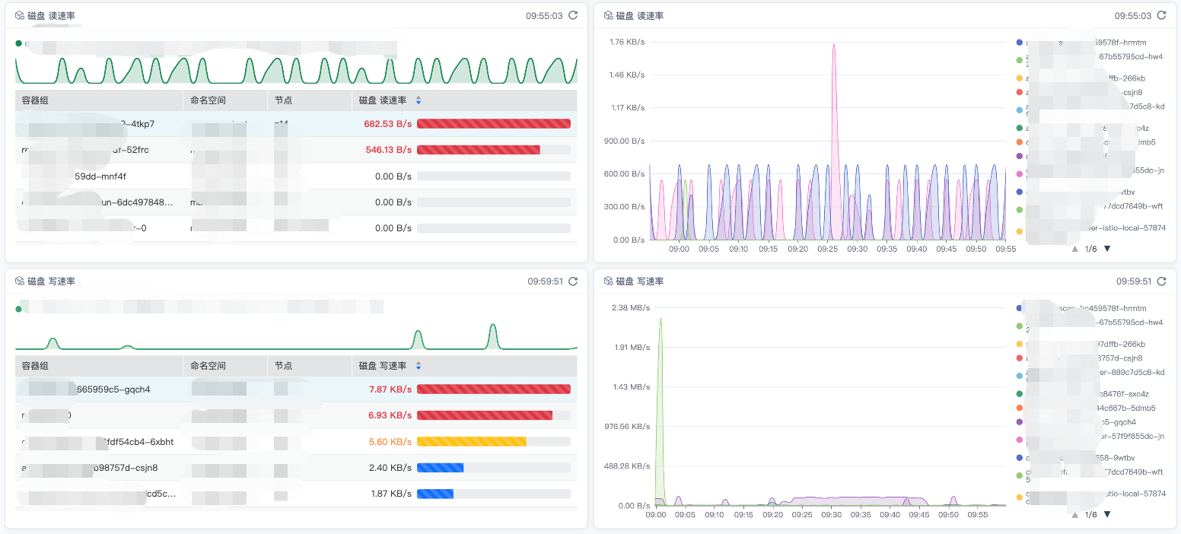The image size is (1181, 534).
Task: Click 节点 column header in read rate table
Action: click(283, 100)
